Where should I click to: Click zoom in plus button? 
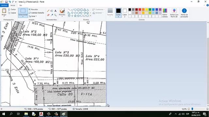[x=207, y=109]
